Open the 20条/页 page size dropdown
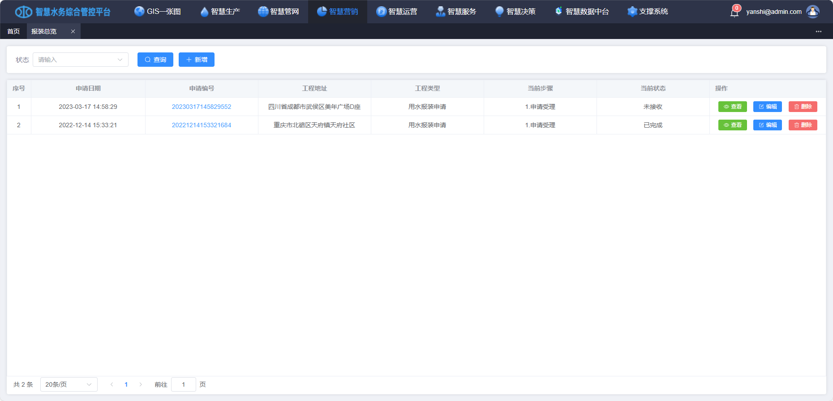Screen dimensions: 833x401 [69, 384]
